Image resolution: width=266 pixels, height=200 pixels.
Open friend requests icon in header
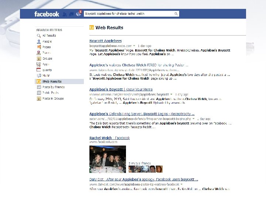(x=64, y=14)
